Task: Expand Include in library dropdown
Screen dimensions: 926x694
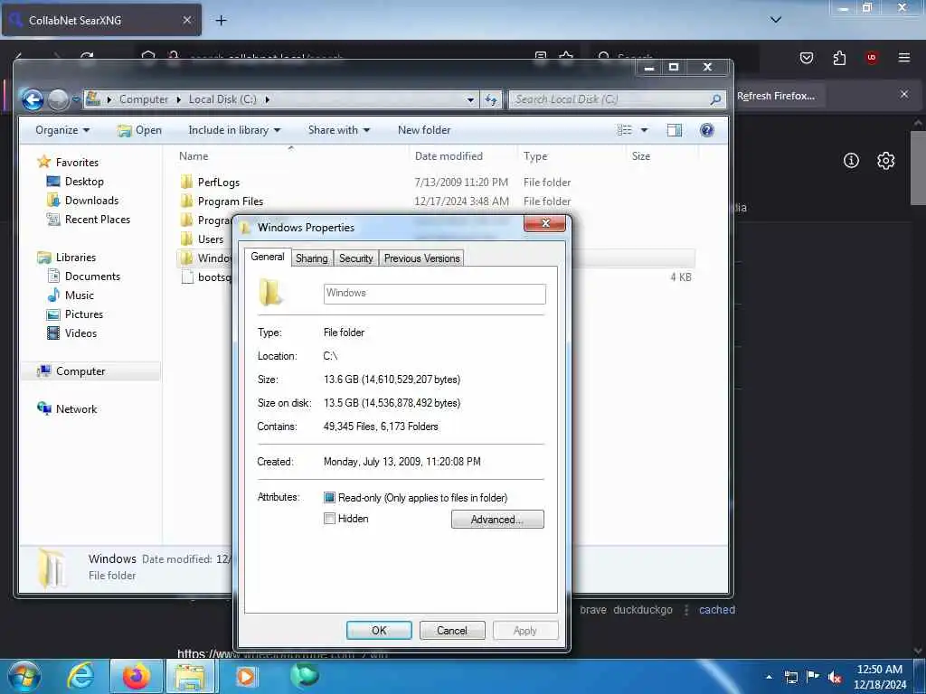Action: coord(234,130)
